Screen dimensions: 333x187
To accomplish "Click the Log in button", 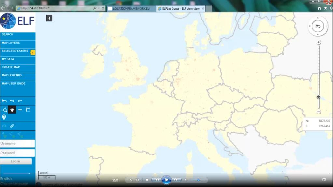I will click(x=16, y=161).
